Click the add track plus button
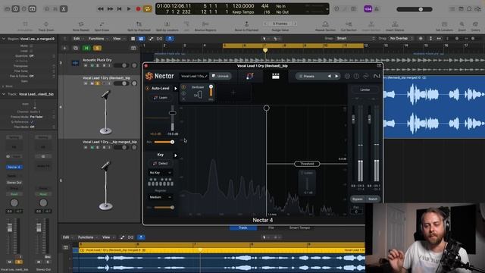 click(x=64, y=48)
